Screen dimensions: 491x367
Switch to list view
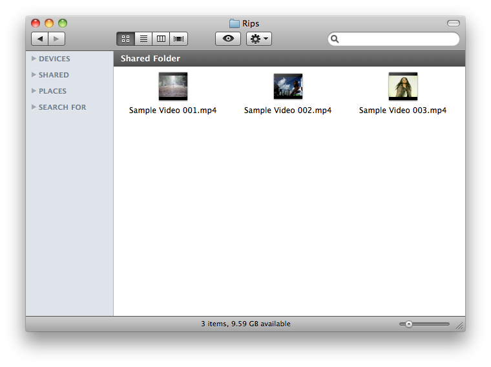tap(143, 39)
